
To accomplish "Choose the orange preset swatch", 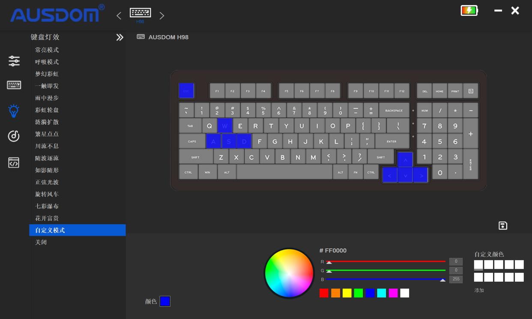I will [x=335, y=293].
